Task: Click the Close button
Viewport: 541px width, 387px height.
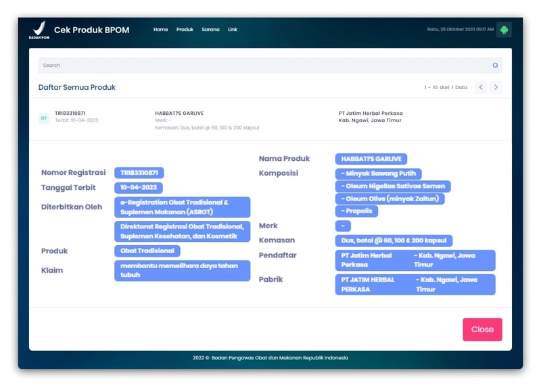Action: tap(482, 330)
